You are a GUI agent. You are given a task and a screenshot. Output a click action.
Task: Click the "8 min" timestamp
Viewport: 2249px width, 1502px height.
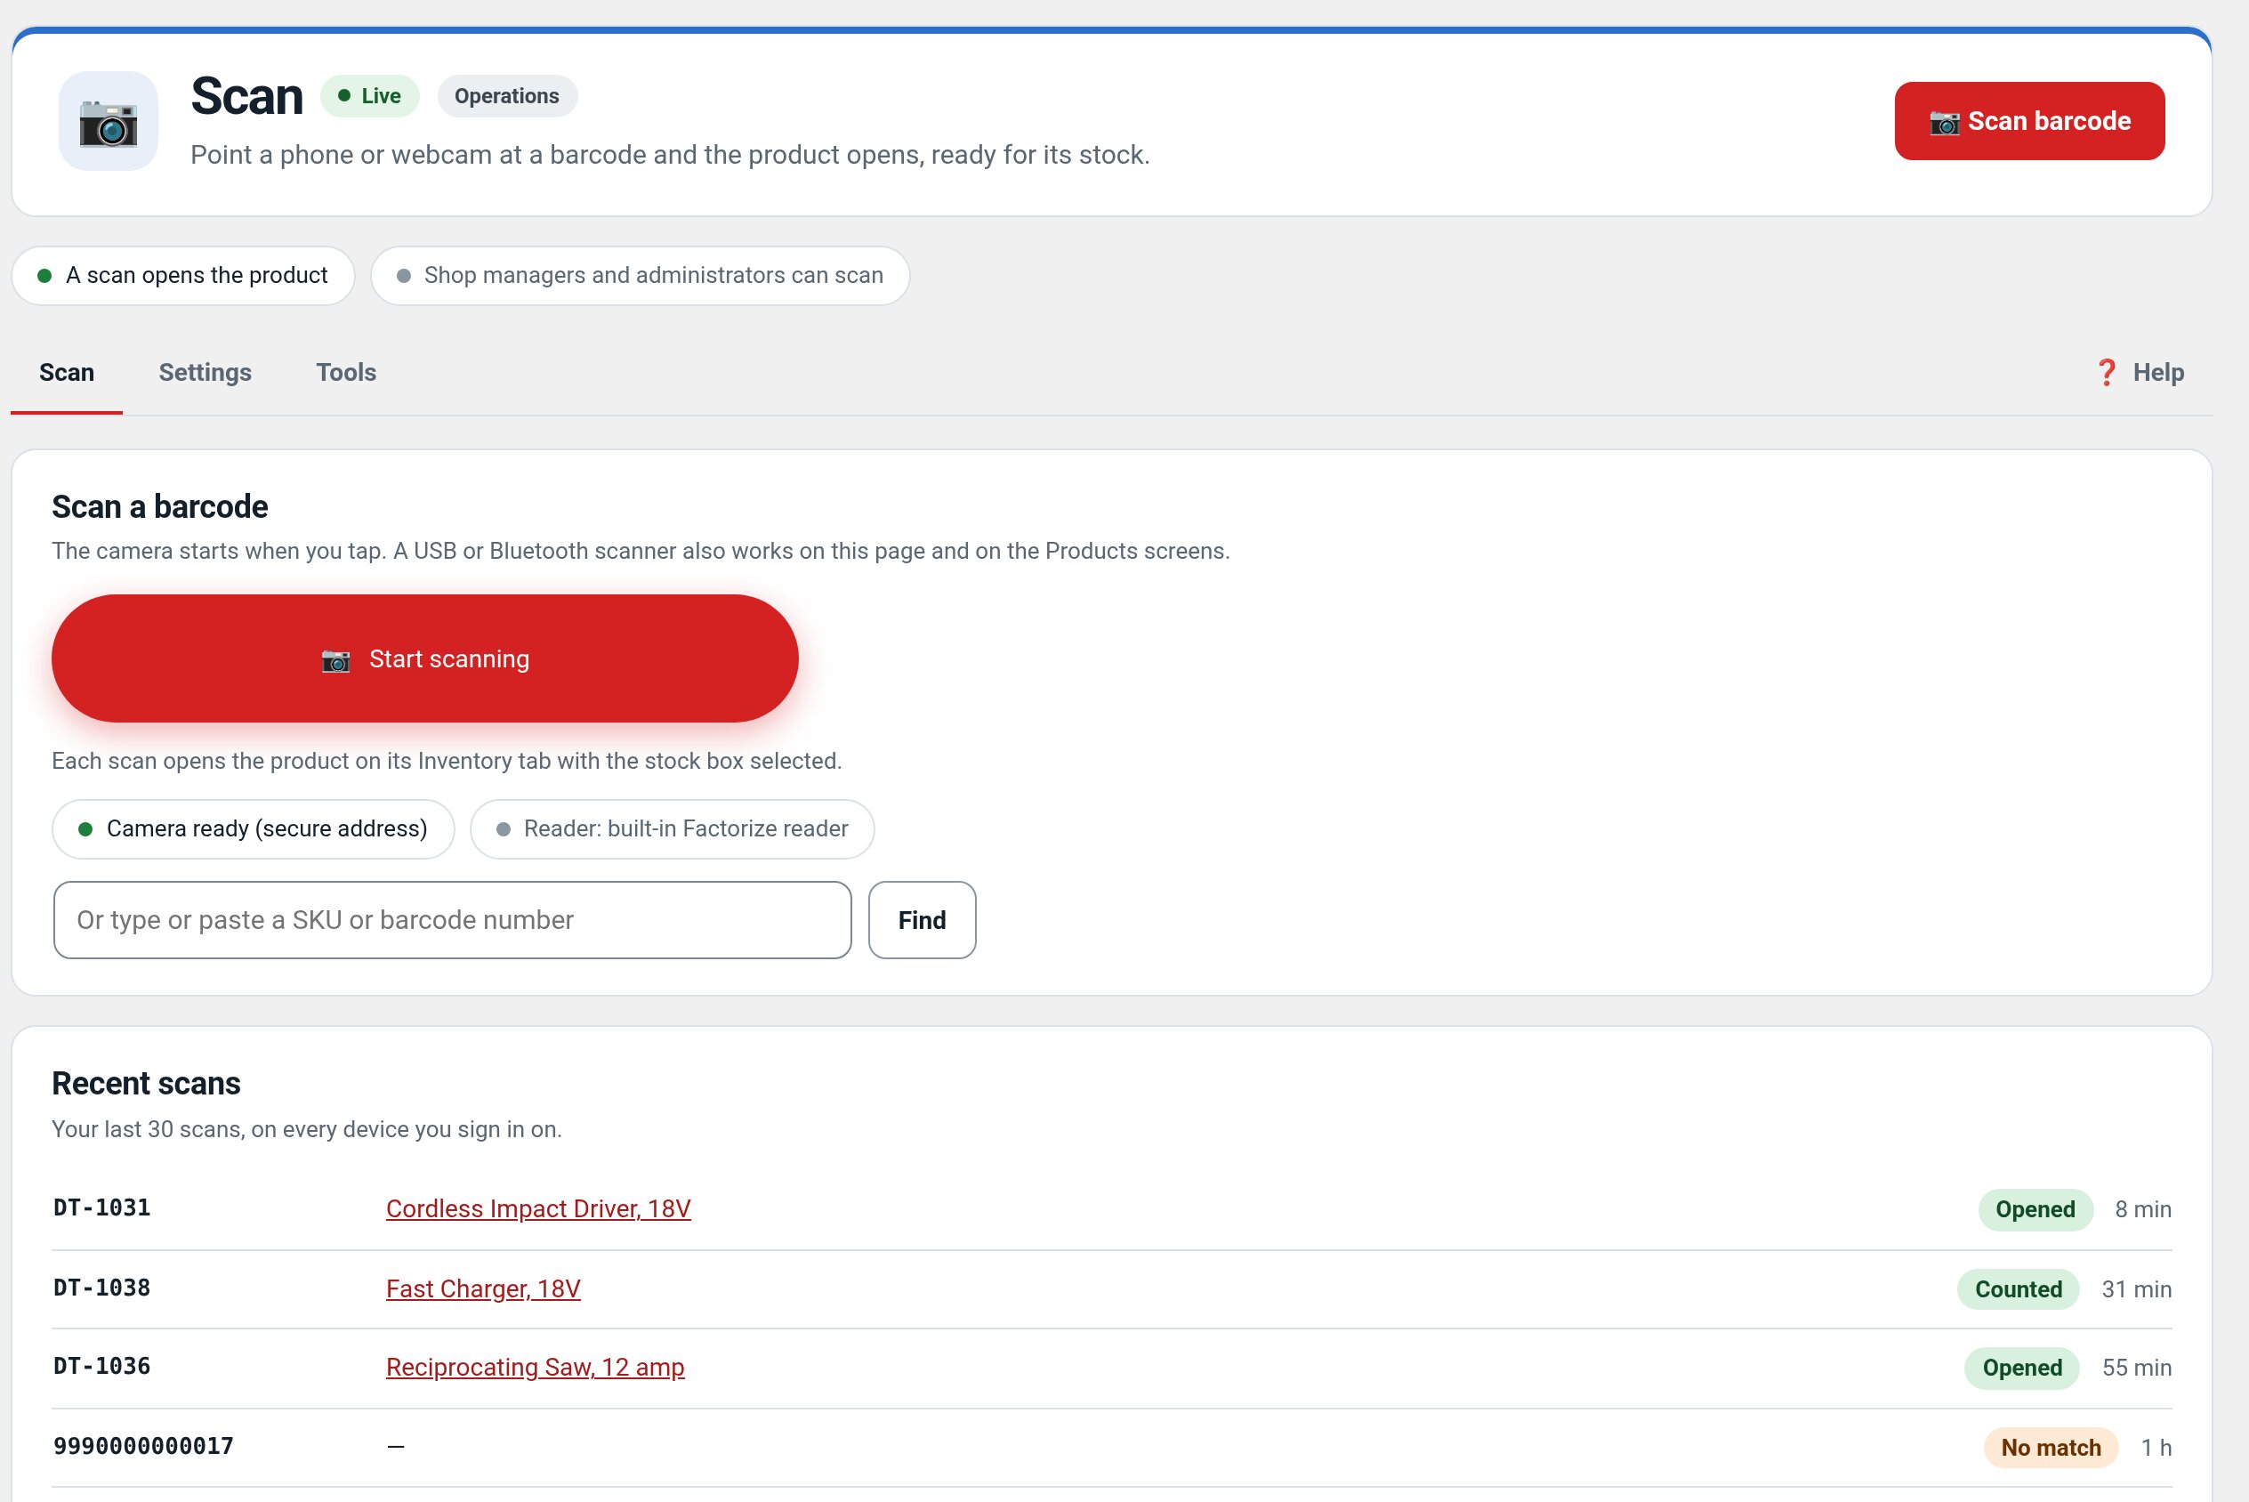point(2143,1209)
